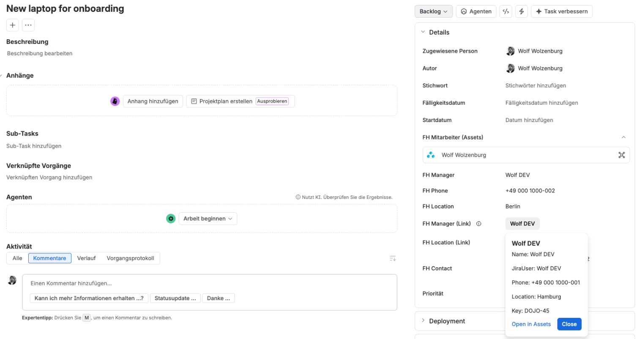This screenshot has height=339, width=639.
Task: Select the Vorgangsprotokoll tab
Action: (130, 258)
